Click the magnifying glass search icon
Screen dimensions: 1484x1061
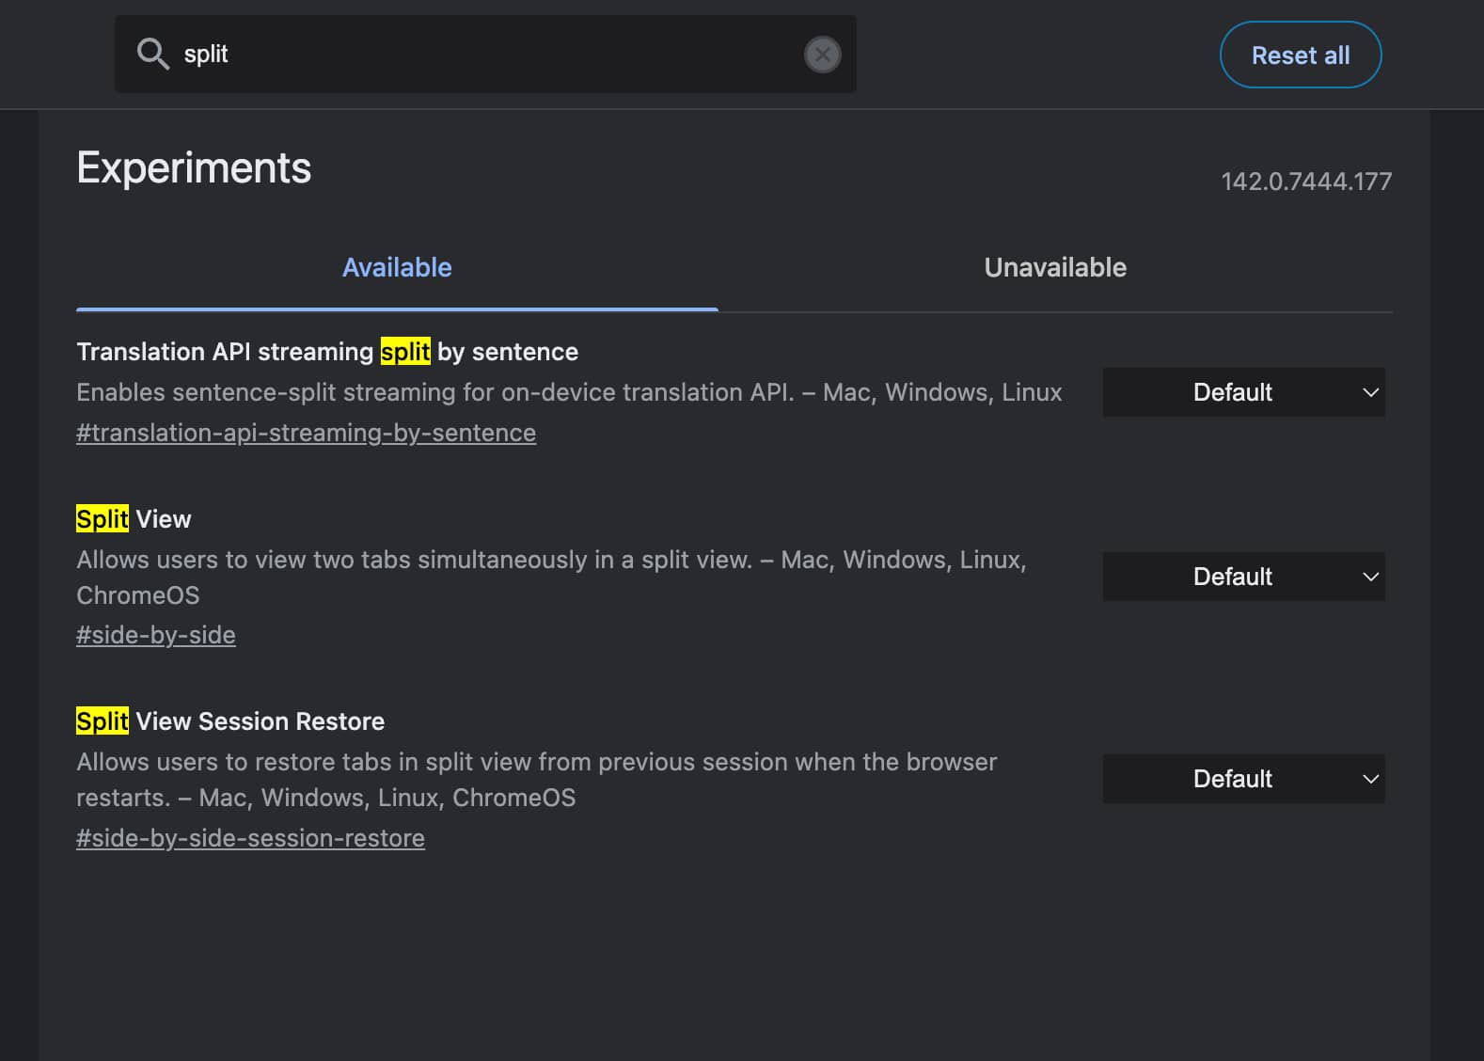152,55
